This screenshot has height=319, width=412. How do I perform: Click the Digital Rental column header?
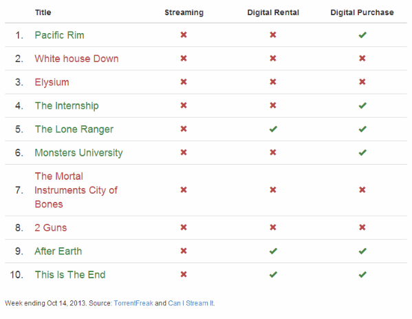tap(273, 12)
